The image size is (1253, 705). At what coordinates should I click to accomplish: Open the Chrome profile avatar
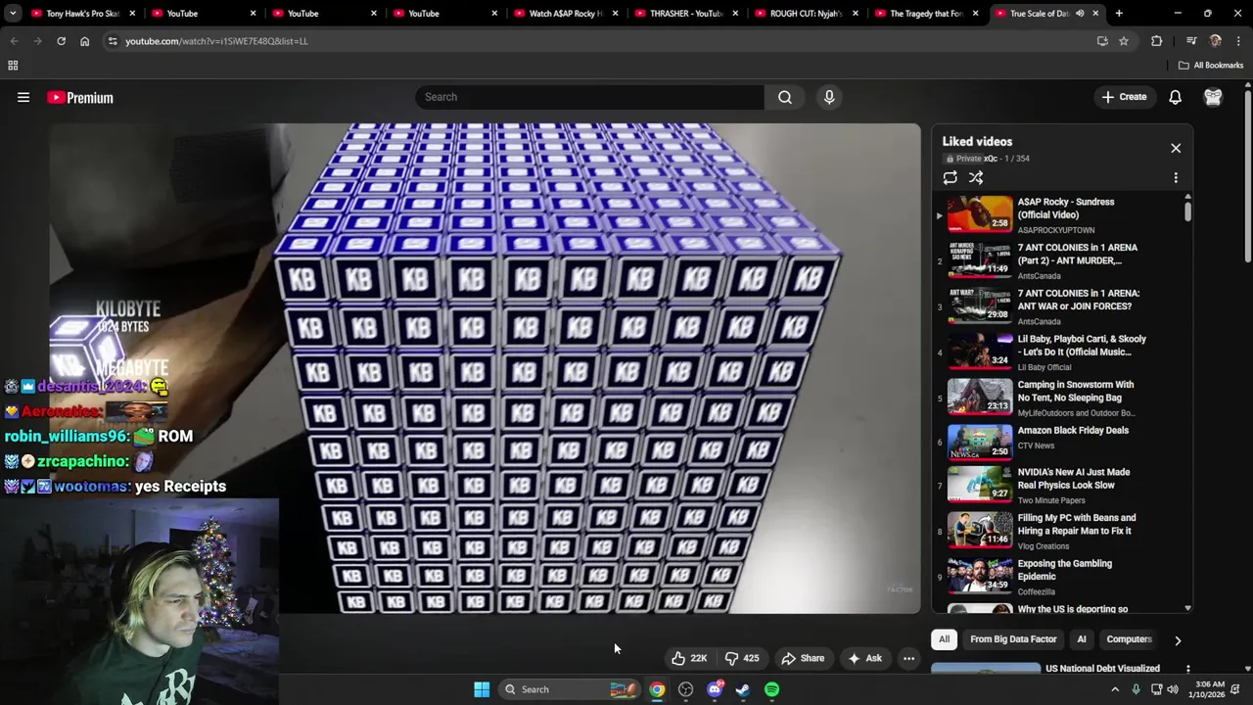(x=1216, y=41)
